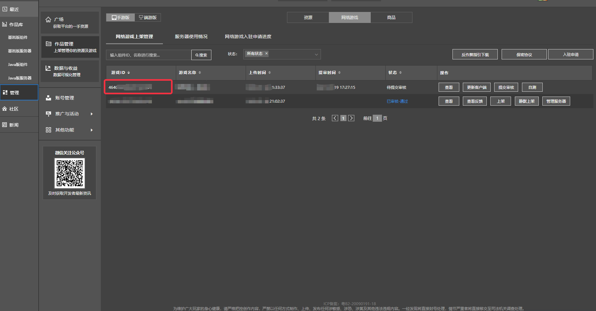The height and width of the screenshot is (311, 596).
Task: Click 更新客户端 for the first game
Action: pos(477,87)
